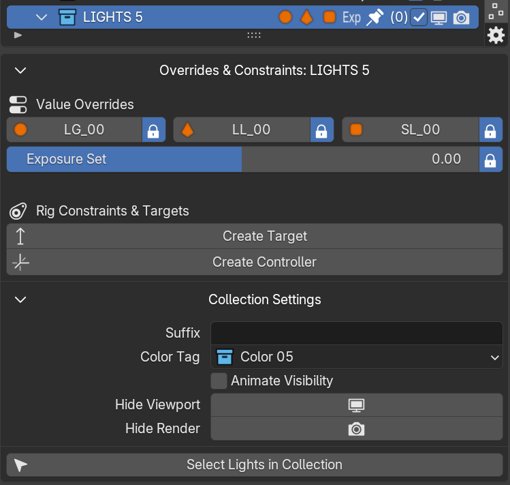Viewport: 510px width, 485px height.
Task: Toggle LIGHTS 5 viewport monitor icon in header row
Action: (x=439, y=18)
